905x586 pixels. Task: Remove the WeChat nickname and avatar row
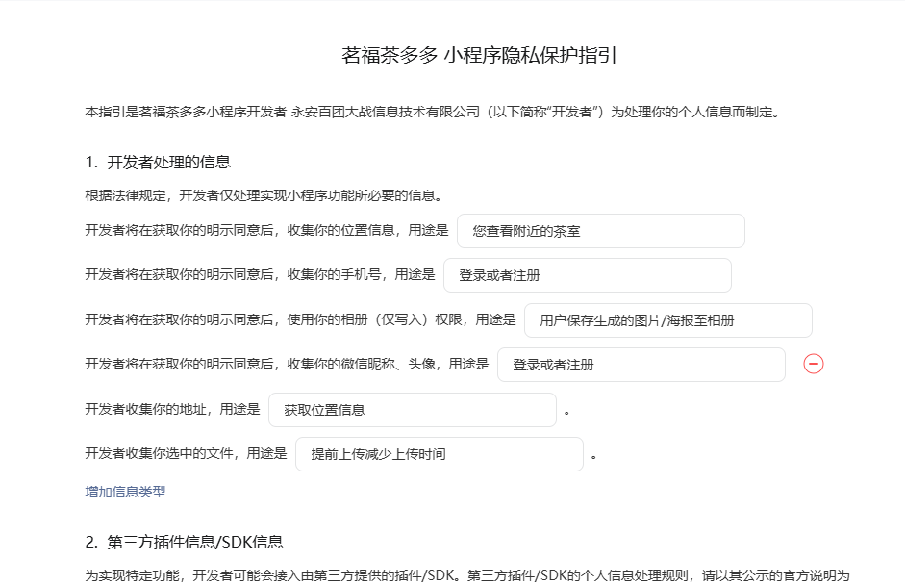(814, 364)
